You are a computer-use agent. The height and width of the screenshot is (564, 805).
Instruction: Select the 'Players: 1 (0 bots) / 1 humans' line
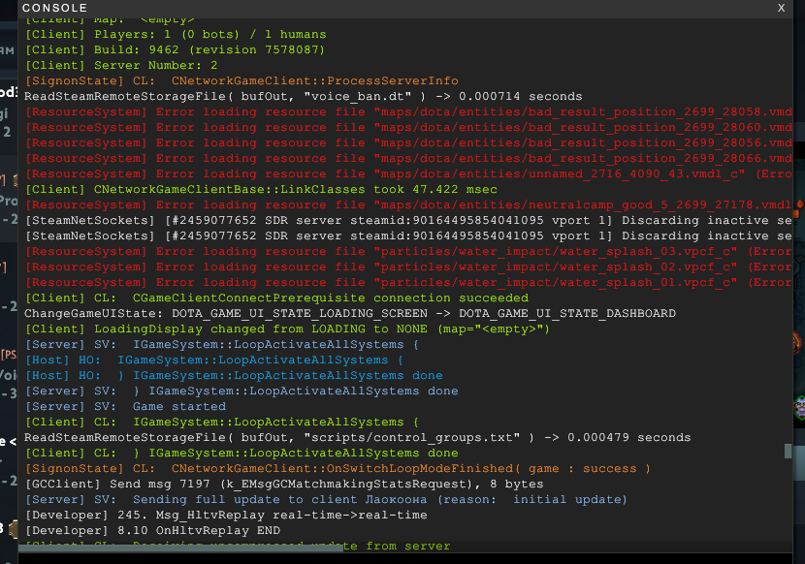176,34
